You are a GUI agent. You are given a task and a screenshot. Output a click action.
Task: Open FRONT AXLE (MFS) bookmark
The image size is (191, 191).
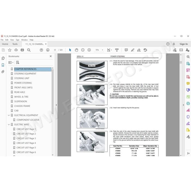coord(23,88)
